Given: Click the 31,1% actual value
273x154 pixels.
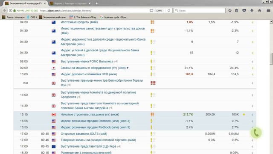Looking at the screenshot, I should (x=189, y=68).
